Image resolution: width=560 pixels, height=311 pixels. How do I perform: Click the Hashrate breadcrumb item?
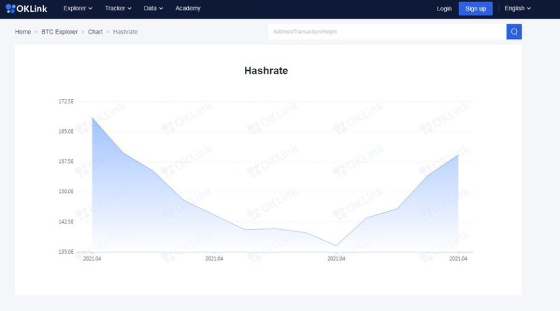125,32
